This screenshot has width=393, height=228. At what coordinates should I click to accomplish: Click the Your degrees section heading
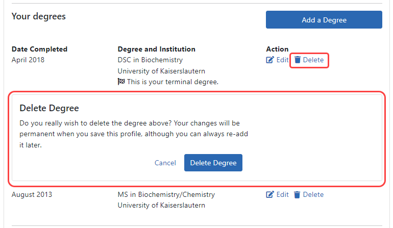coord(39,16)
